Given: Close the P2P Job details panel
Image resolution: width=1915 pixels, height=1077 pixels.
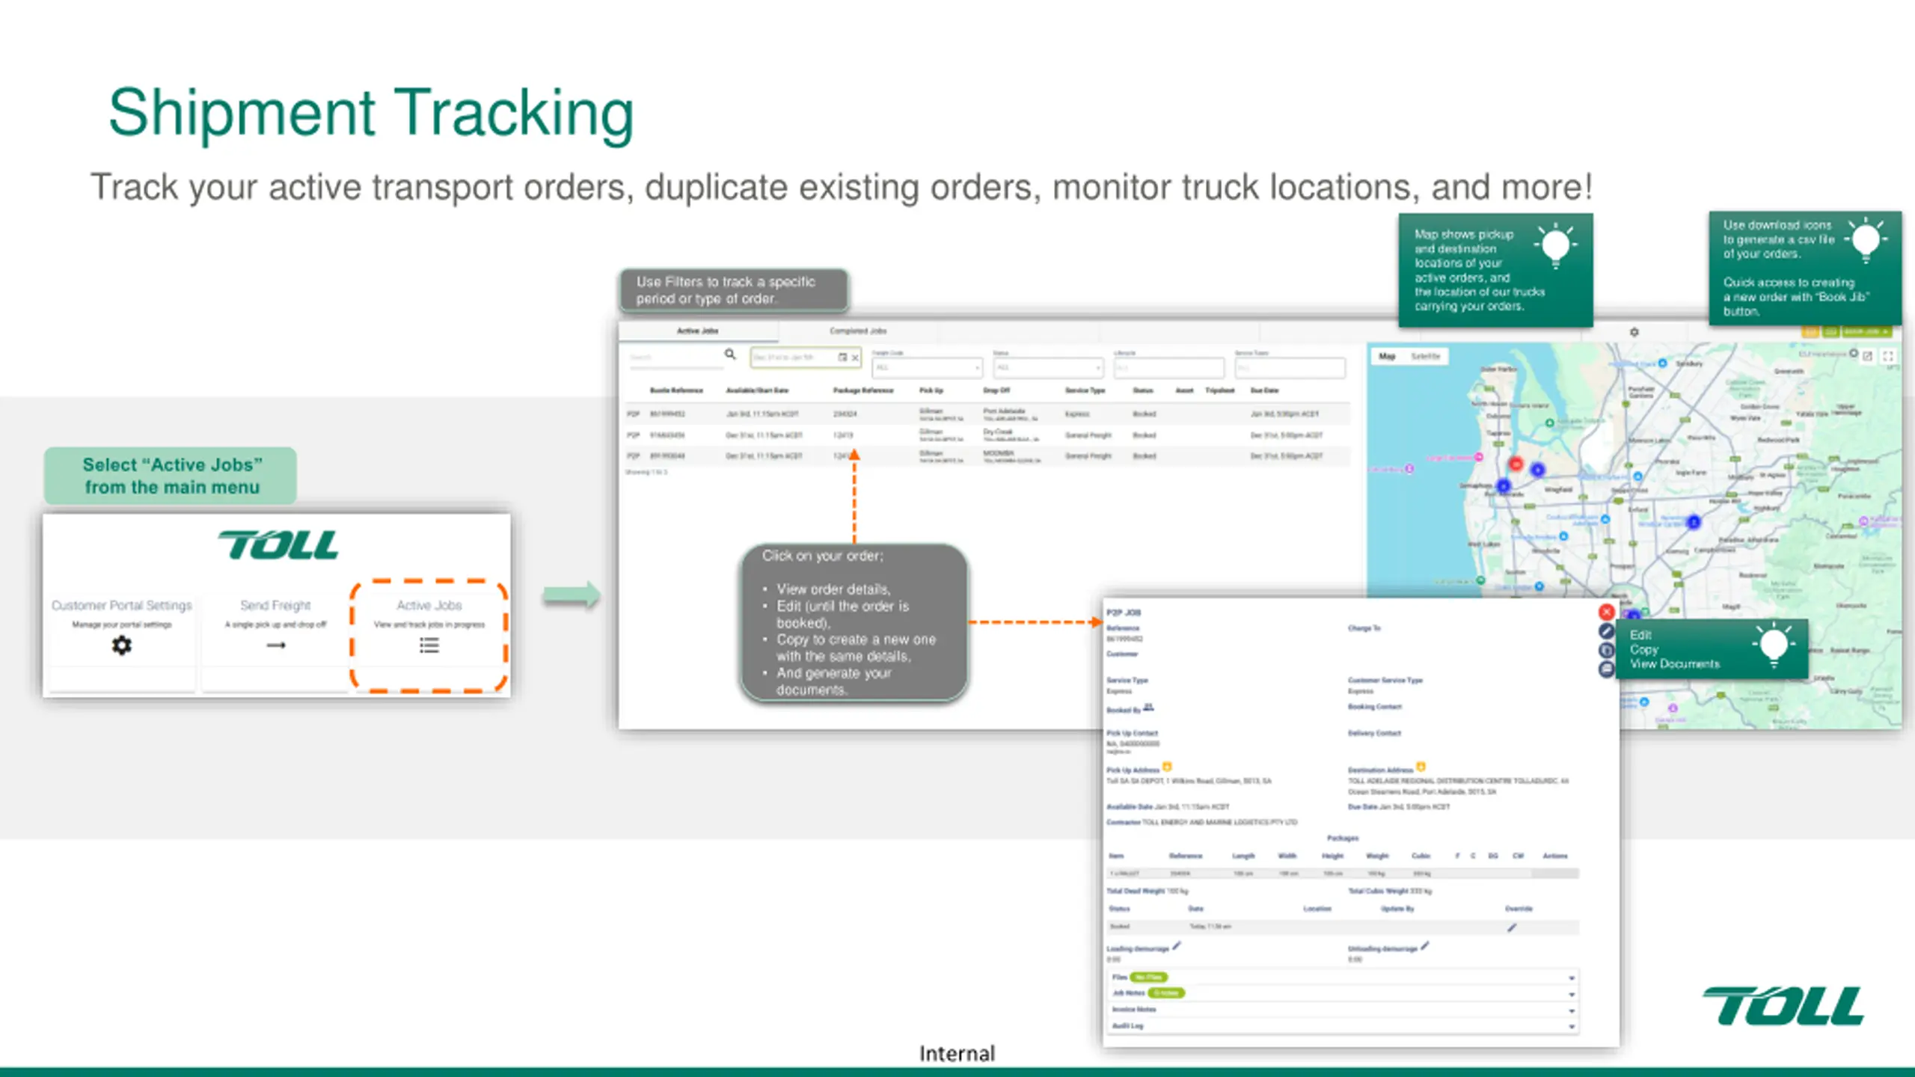Looking at the screenshot, I should (x=1606, y=612).
